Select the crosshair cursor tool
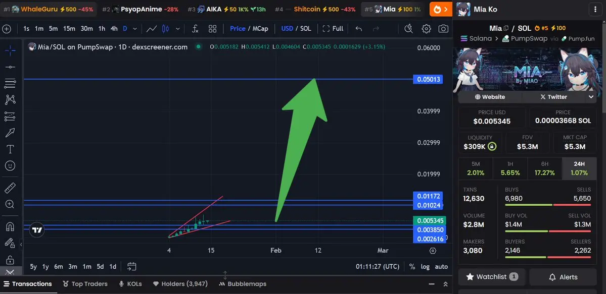This screenshot has height=294, width=606. coord(10,50)
